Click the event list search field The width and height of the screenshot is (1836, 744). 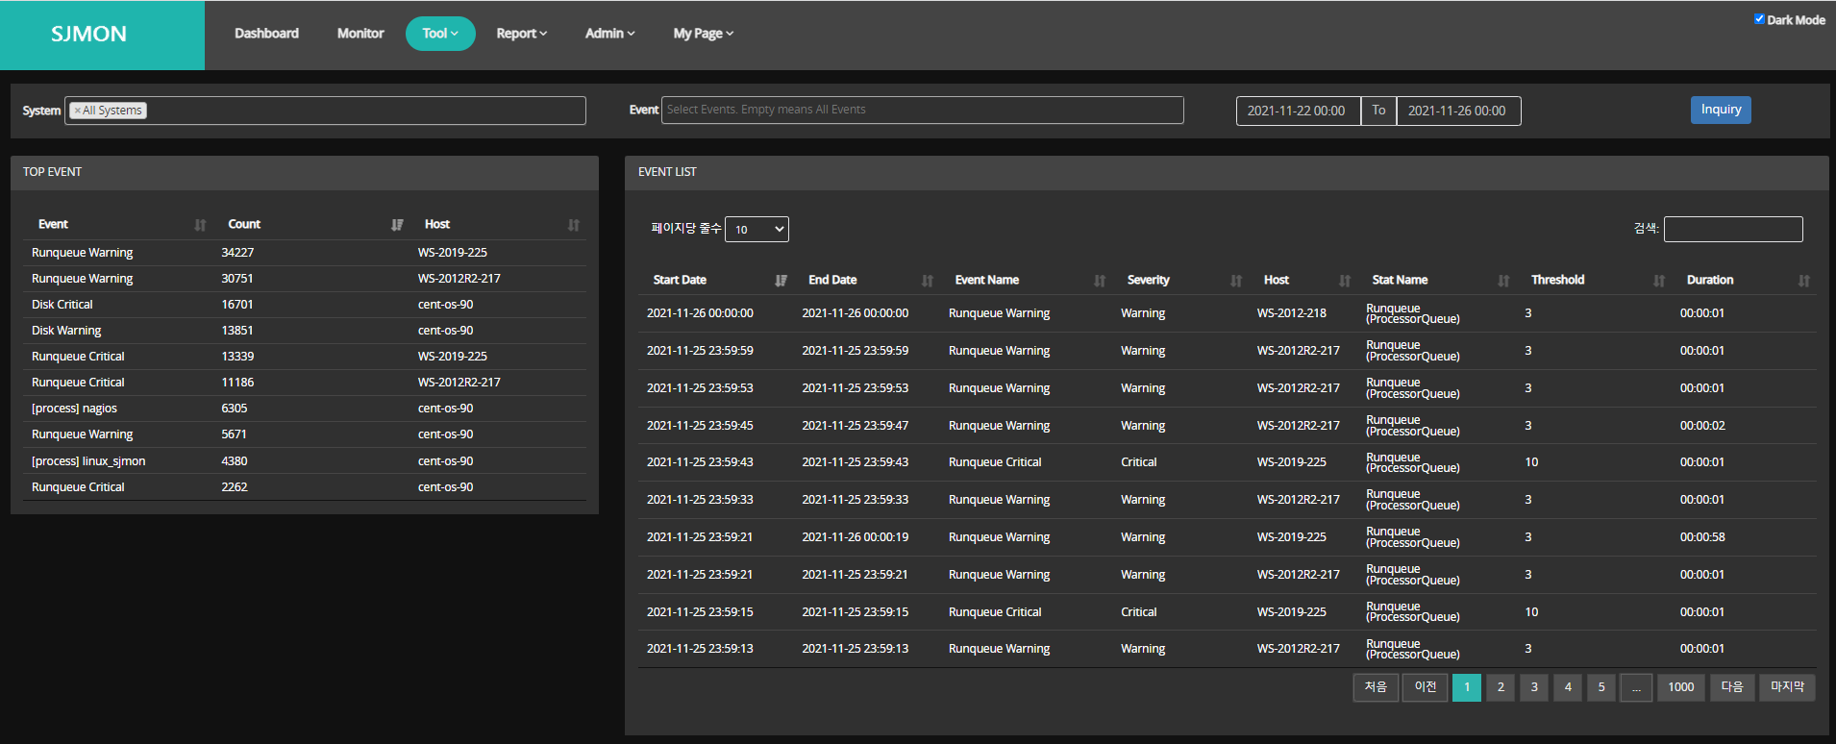pos(1732,229)
